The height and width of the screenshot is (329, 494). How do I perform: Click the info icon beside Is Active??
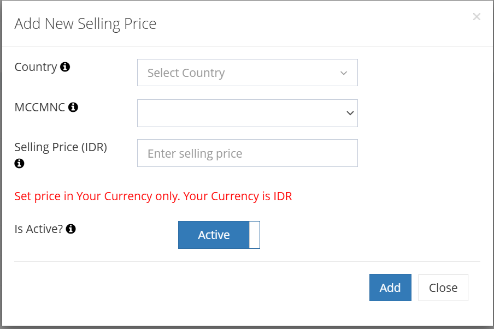[x=70, y=229]
